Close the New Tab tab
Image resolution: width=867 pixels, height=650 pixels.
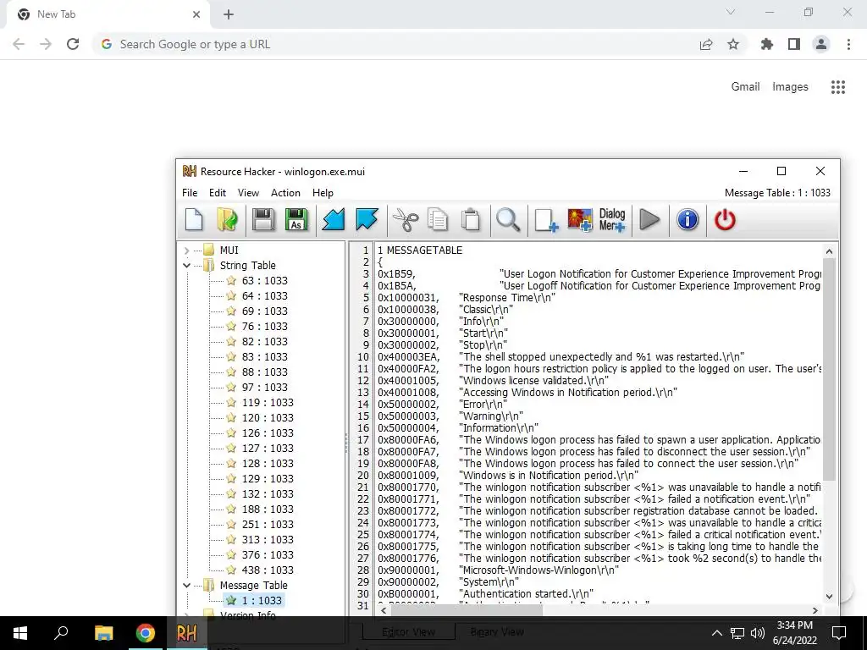pyautogui.click(x=196, y=14)
